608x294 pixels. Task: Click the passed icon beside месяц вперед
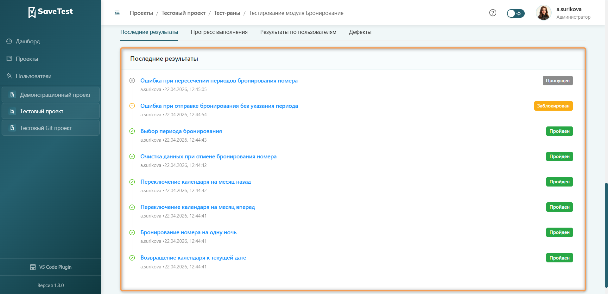click(x=132, y=207)
